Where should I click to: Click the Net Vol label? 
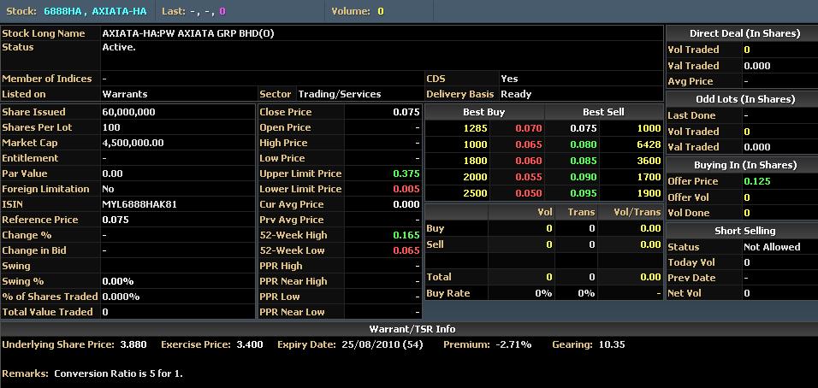pos(685,293)
